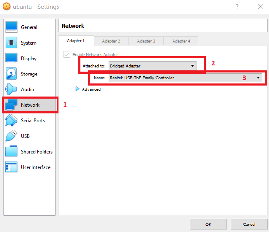Switch to Adapter 3 tab
This screenshot has height=232, width=269.
point(146,41)
